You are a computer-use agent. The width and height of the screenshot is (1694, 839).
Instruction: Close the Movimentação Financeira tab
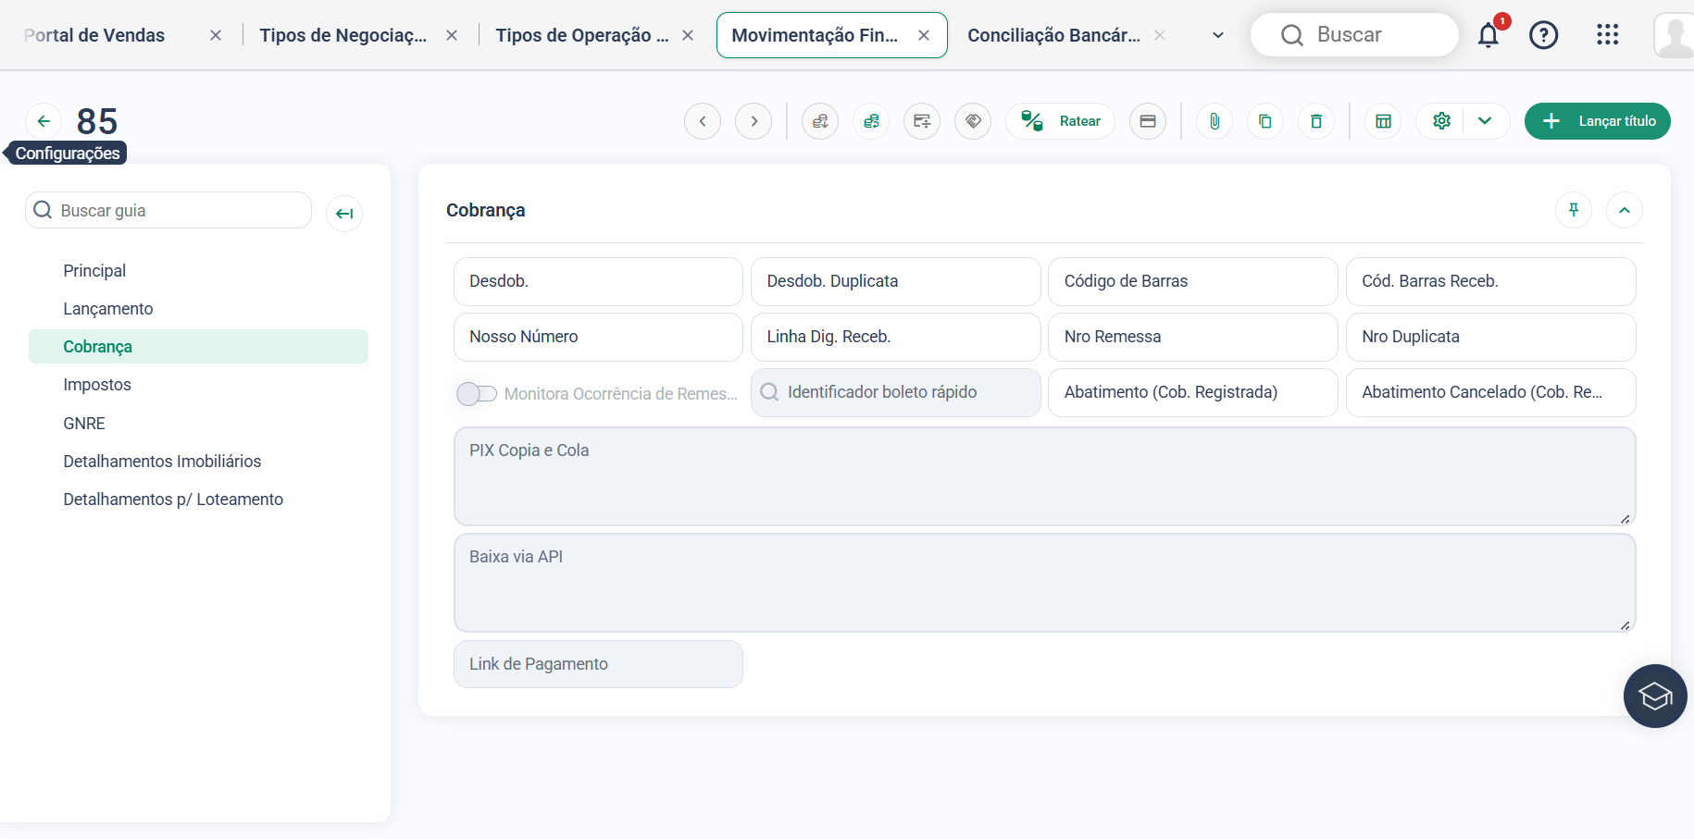(x=924, y=35)
